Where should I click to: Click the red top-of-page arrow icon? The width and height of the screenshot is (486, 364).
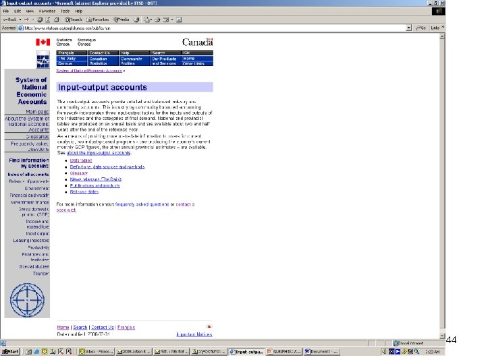point(209,326)
